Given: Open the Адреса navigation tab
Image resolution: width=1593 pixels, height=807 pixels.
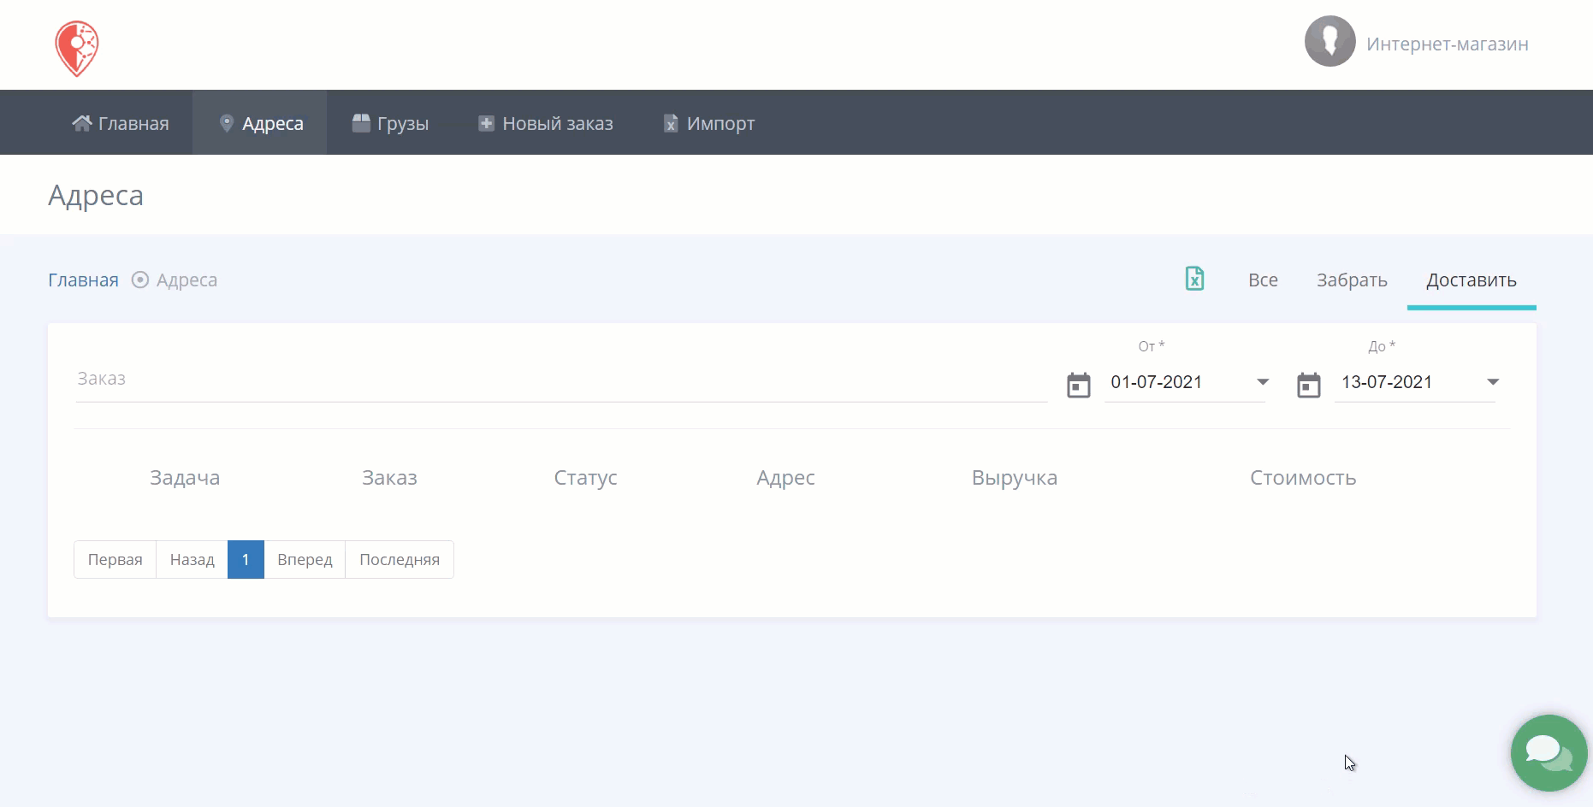Looking at the screenshot, I should 260,123.
